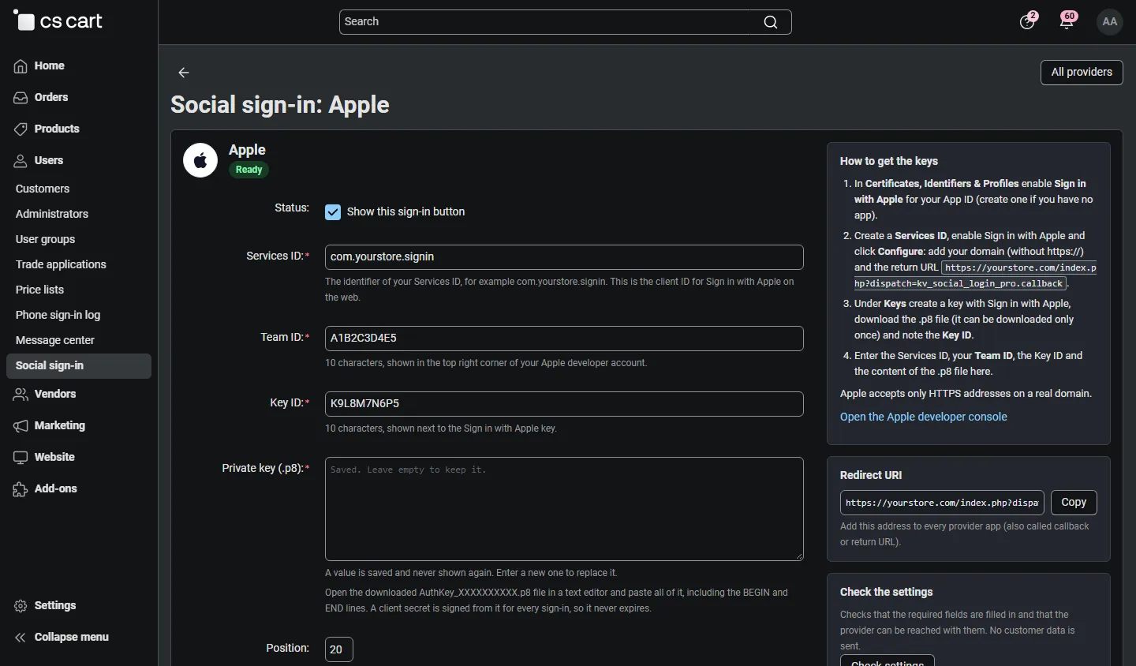Image resolution: width=1136 pixels, height=666 pixels.
Task: Click the Website monitor icon
Action: coord(21,458)
